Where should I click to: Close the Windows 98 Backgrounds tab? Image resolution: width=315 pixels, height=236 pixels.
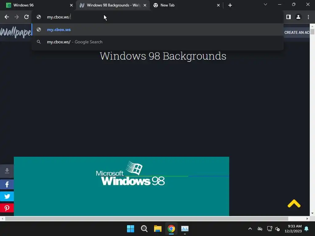(145, 5)
